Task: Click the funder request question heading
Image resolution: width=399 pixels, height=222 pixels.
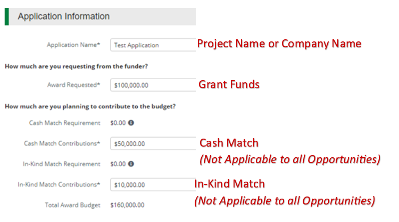Action: click(x=76, y=66)
